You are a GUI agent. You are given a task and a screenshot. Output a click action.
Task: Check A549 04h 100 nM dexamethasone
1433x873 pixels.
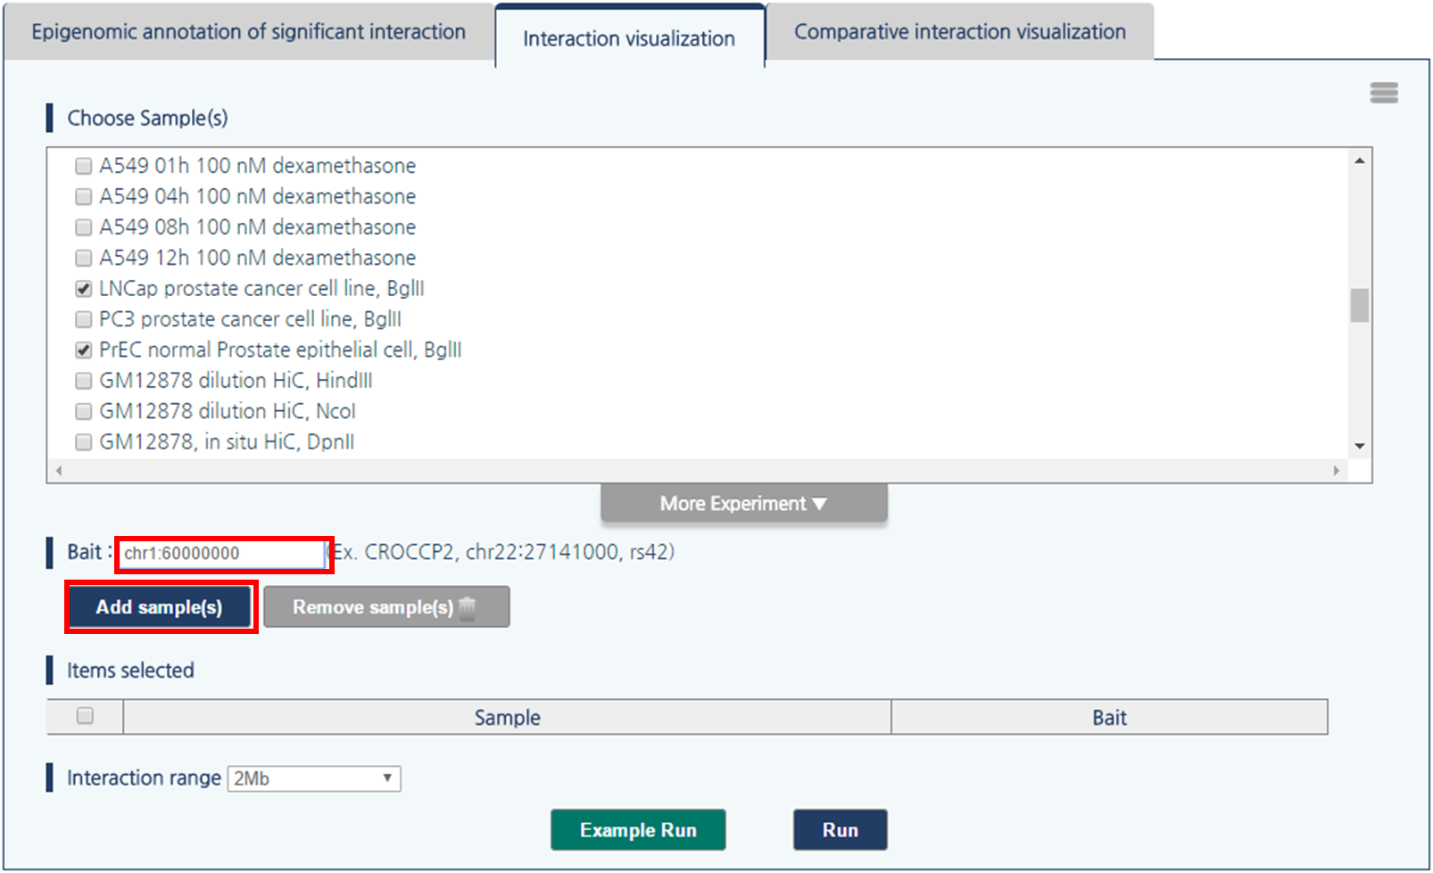[x=84, y=196]
